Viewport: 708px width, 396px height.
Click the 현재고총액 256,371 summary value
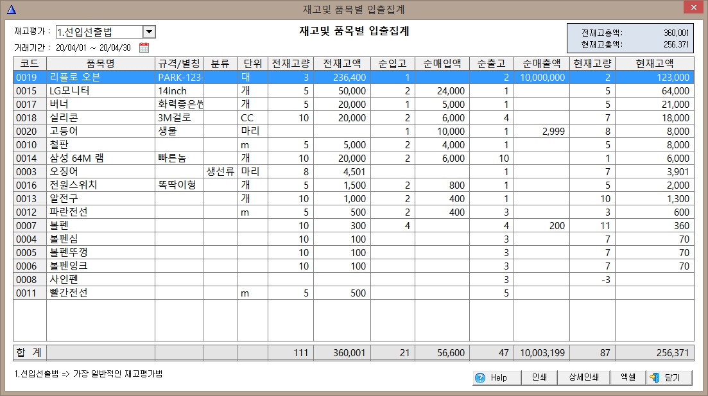676,45
